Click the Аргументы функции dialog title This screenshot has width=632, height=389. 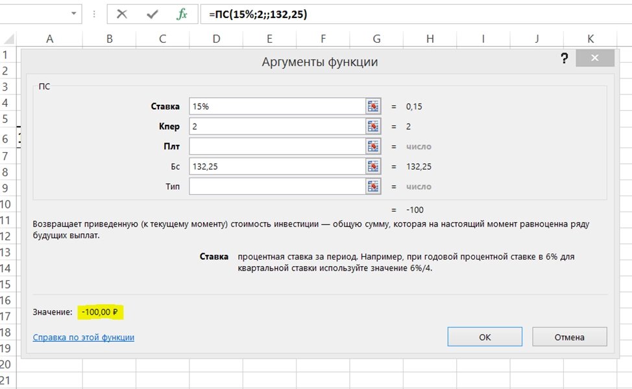click(x=320, y=62)
